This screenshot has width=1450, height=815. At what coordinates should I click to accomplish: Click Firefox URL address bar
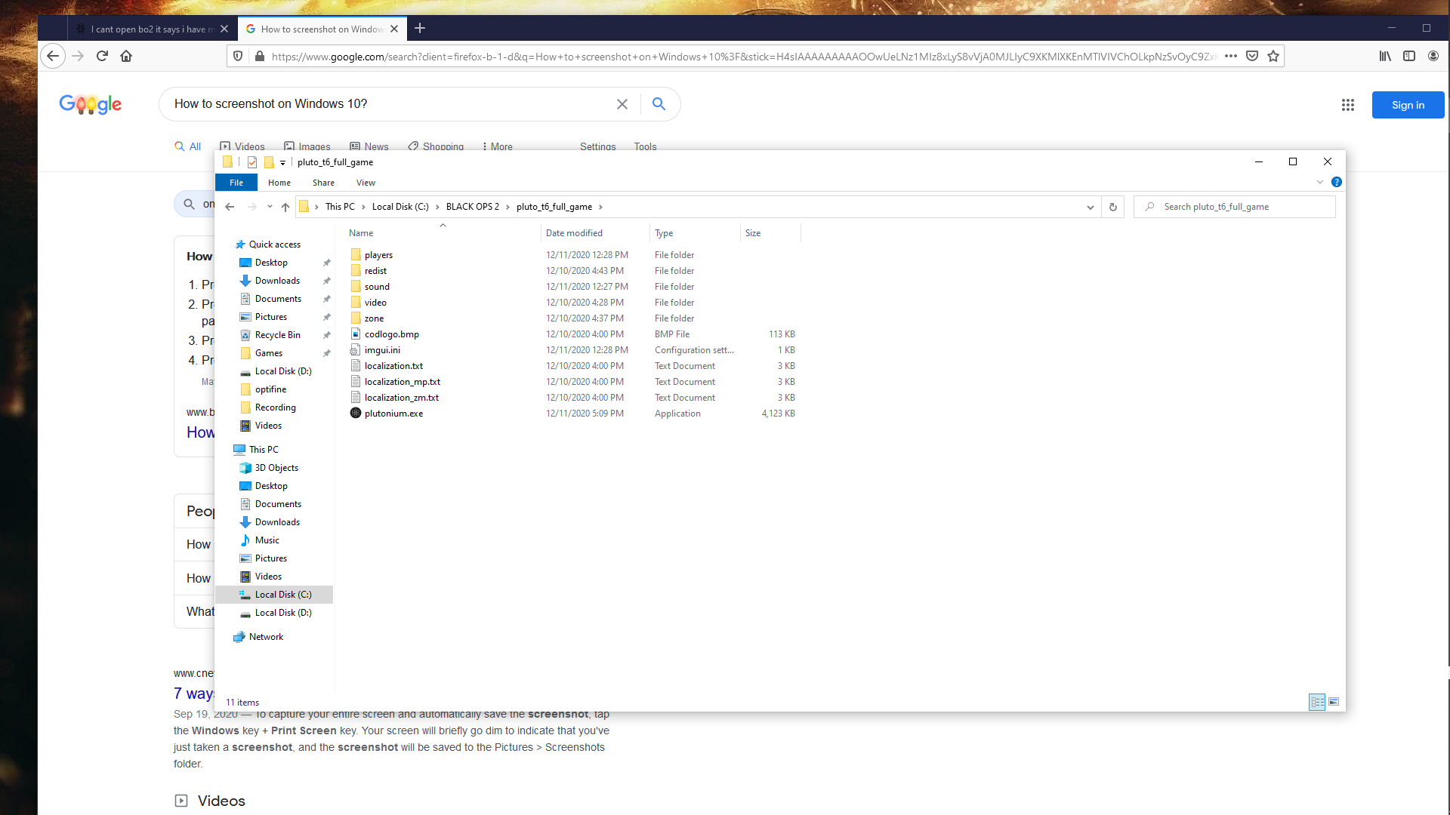tap(743, 57)
